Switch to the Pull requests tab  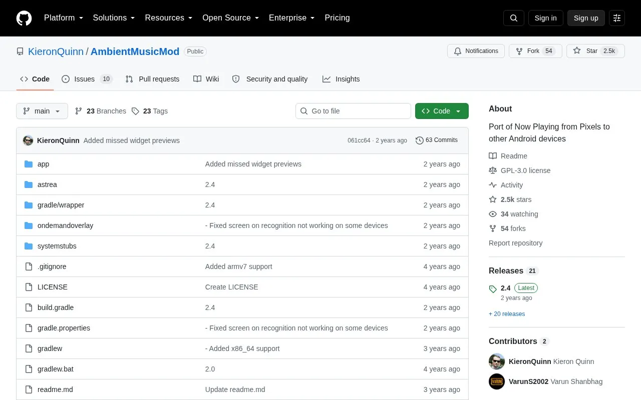tap(152, 79)
